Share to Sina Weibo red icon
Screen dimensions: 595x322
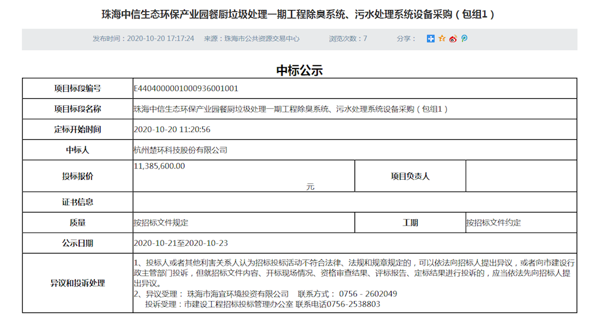pyautogui.click(x=453, y=39)
